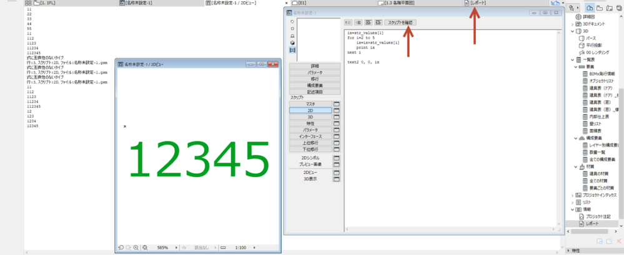624x255 pixels.
Task: Open 2Dビュー window icon
Action: click(x=337, y=172)
